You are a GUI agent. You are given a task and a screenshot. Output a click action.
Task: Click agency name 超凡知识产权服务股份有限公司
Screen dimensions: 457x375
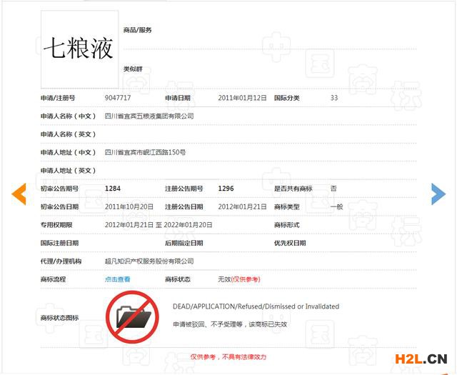tap(149, 261)
